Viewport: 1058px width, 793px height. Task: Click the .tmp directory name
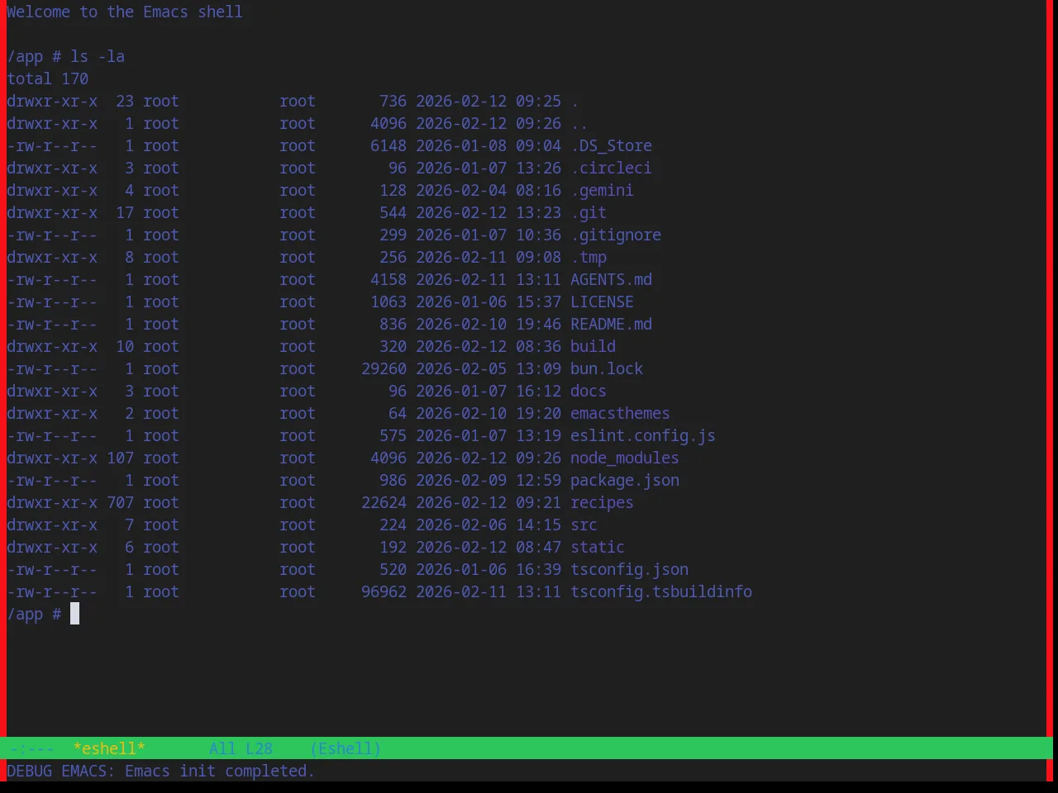tap(589, 257)
